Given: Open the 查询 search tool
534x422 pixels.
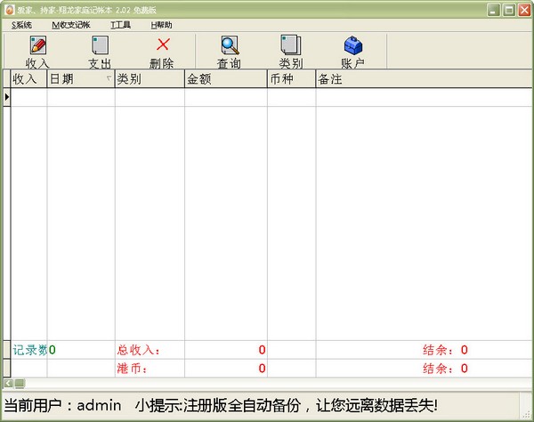Looking at the screenshot, I should (230, 52).
